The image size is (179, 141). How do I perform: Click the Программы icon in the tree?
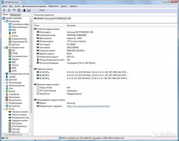[7, 97]
